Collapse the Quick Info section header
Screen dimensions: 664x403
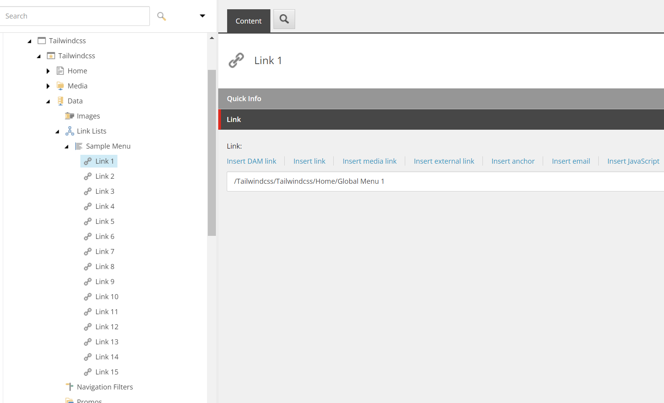(441, 98)
